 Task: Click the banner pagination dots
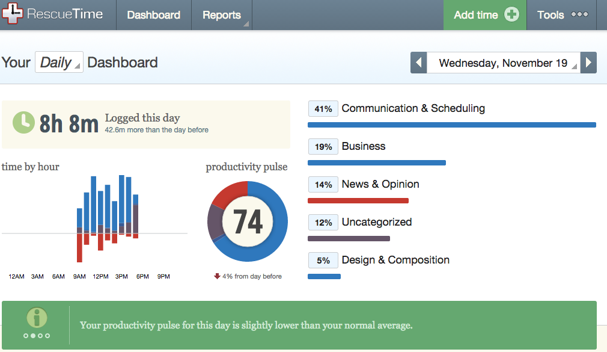pyautogui.click(x=37, y=336)
